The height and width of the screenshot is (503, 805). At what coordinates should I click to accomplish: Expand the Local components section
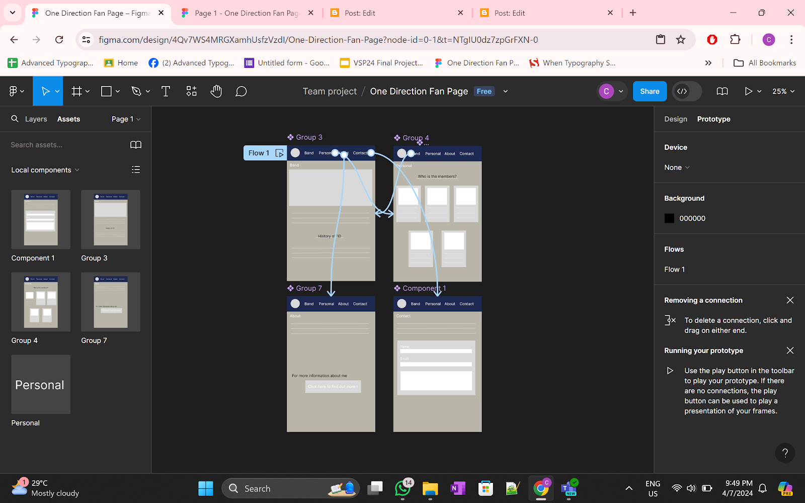45,170
